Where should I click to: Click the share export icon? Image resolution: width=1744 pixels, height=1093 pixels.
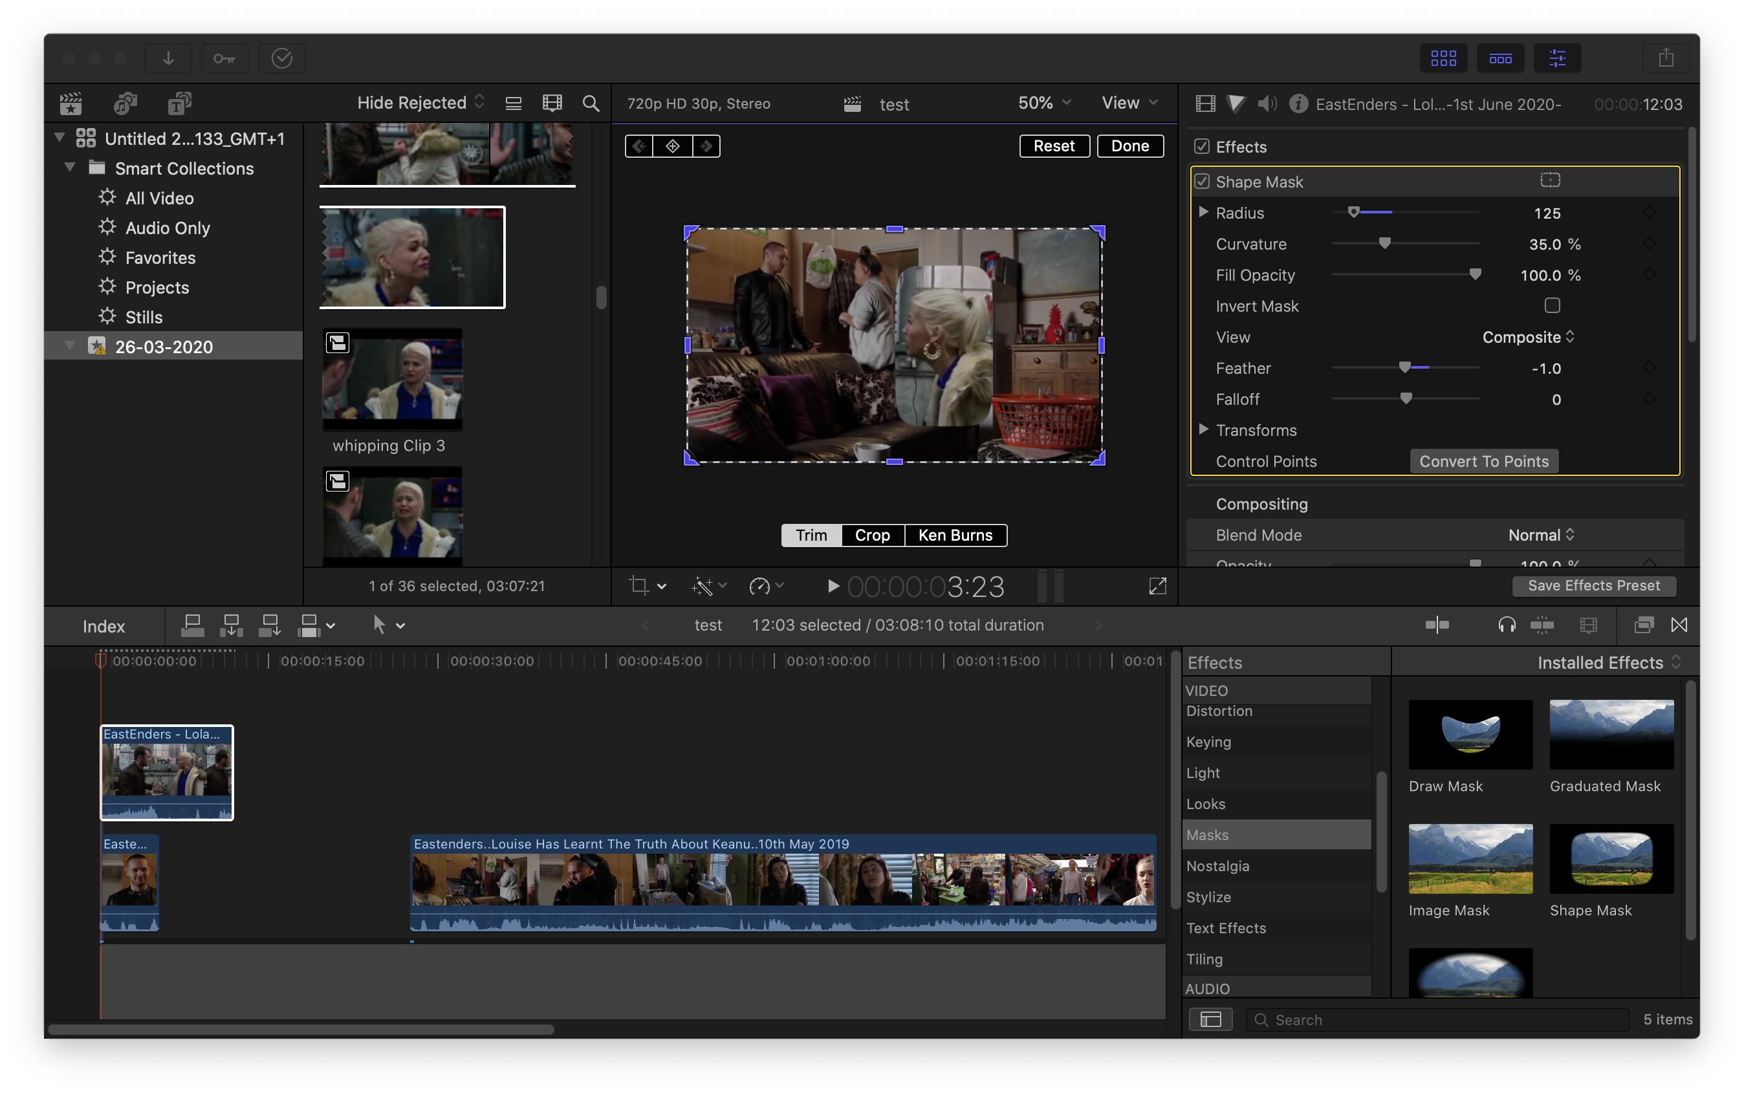coord(1666,58)
